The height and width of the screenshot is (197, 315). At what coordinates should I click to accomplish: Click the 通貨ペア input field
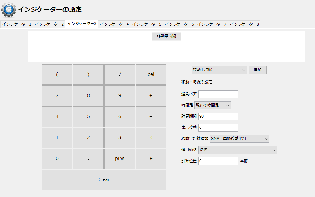218,94
